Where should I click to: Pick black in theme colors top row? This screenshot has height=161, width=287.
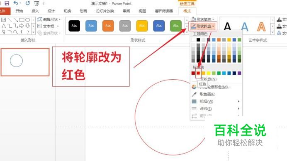click(198, 40)
